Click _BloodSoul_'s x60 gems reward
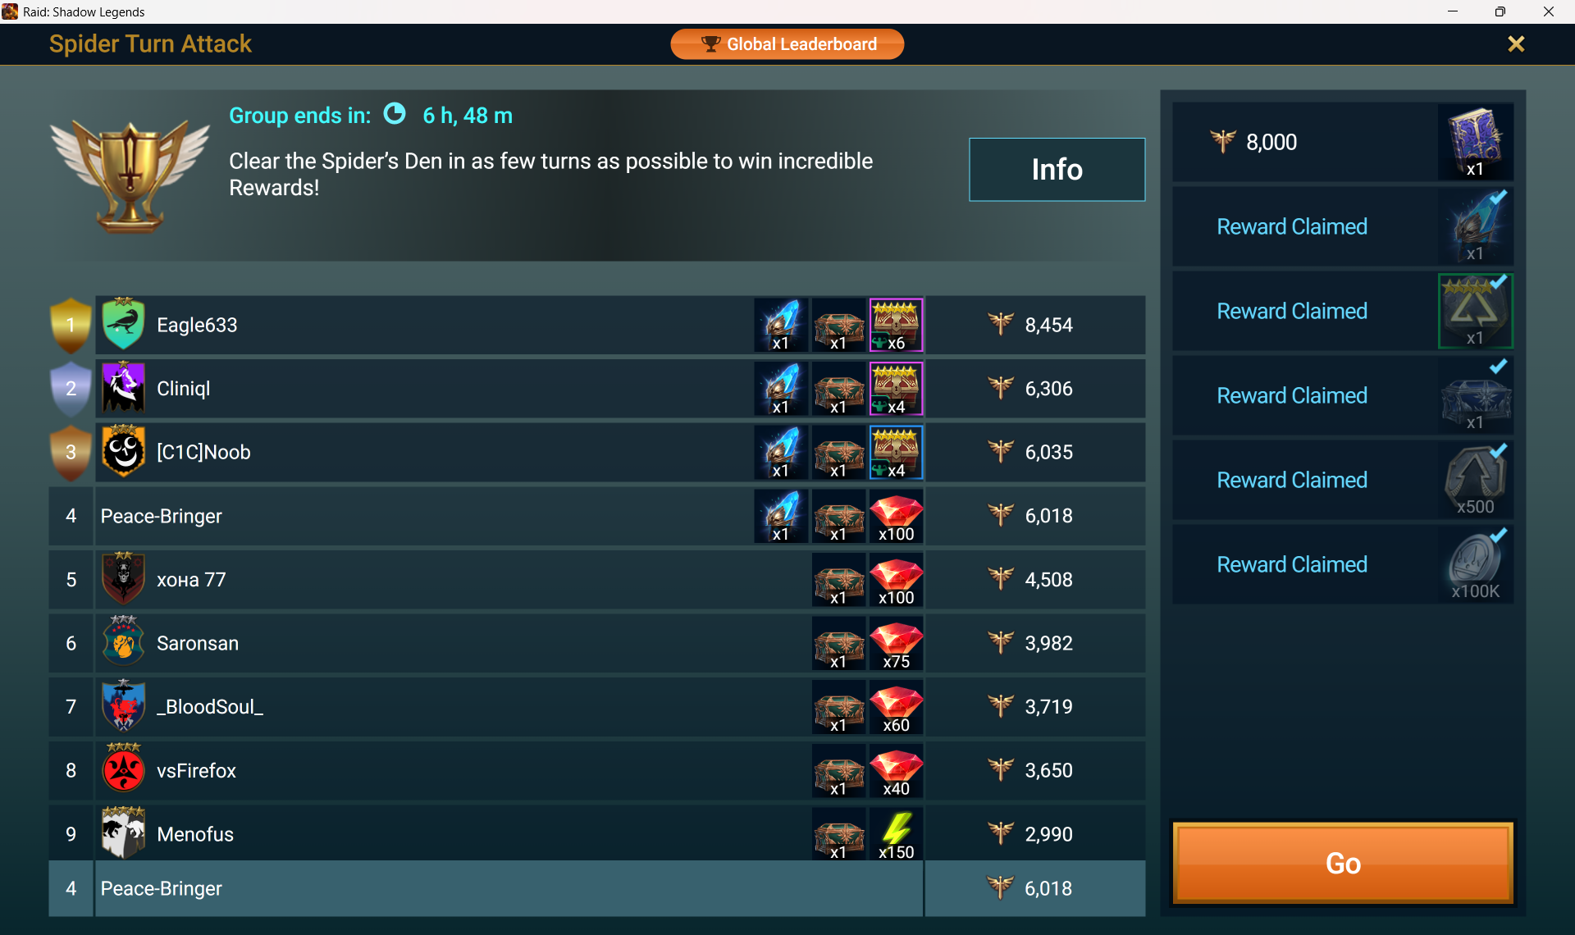 [x=896, y=707]
